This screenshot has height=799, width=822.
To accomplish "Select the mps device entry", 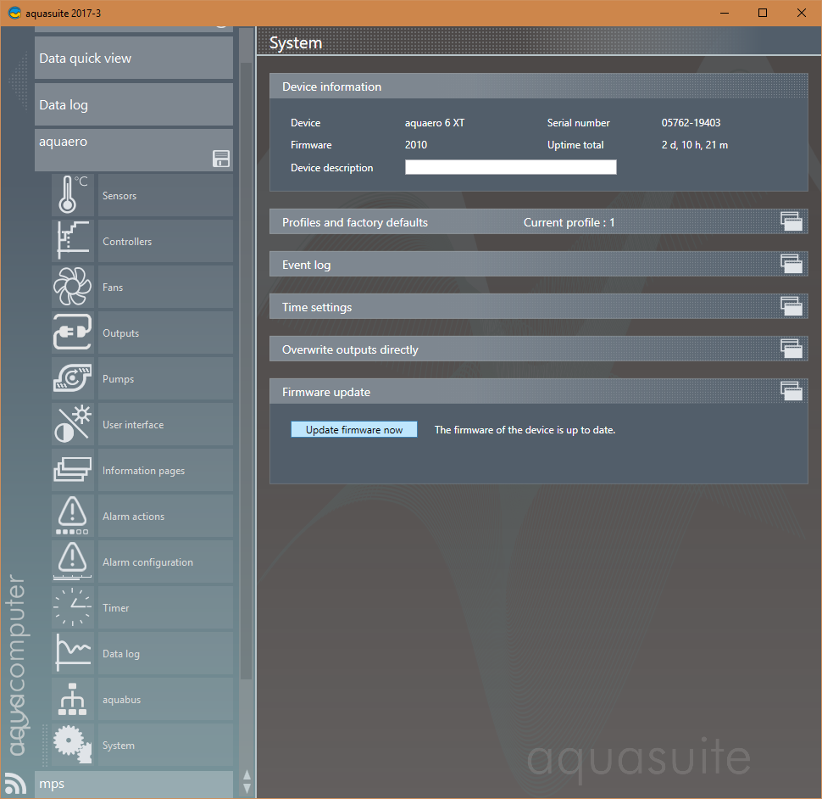I will tap(133, 784).
